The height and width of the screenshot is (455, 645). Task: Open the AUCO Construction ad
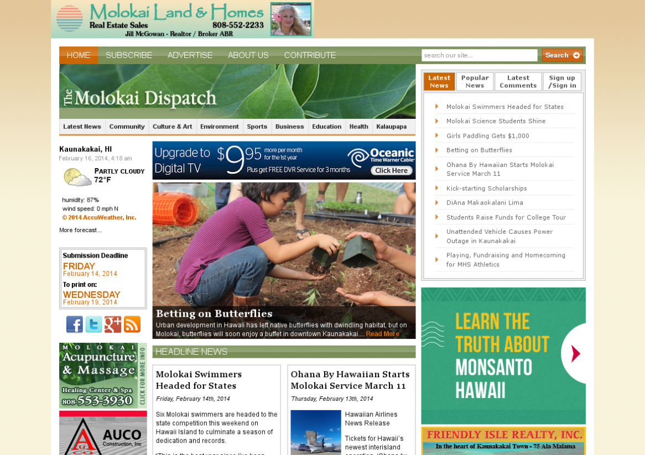coord(103,433)
